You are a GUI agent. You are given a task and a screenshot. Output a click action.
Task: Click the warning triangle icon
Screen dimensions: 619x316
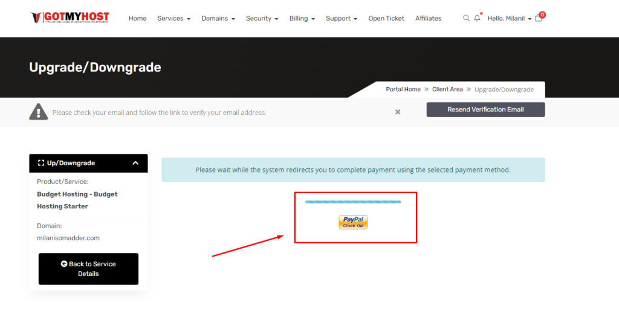39,112
